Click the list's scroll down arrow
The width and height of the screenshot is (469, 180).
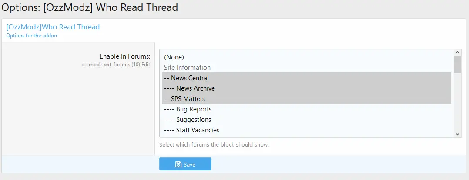[x=457, y=134]
